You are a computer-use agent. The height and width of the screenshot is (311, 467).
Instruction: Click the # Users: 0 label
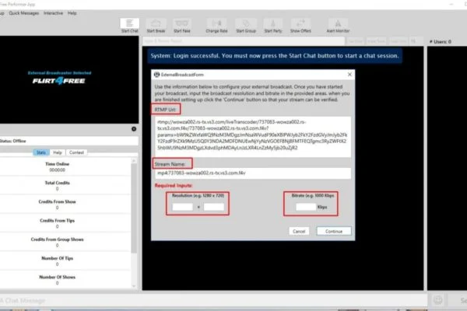[x=441, y=42]
